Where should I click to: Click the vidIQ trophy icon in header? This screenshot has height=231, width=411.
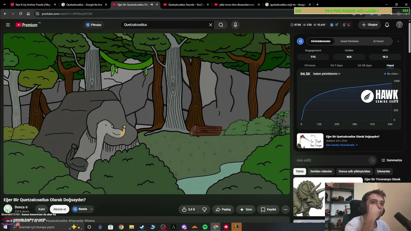[x=344, y=25]
